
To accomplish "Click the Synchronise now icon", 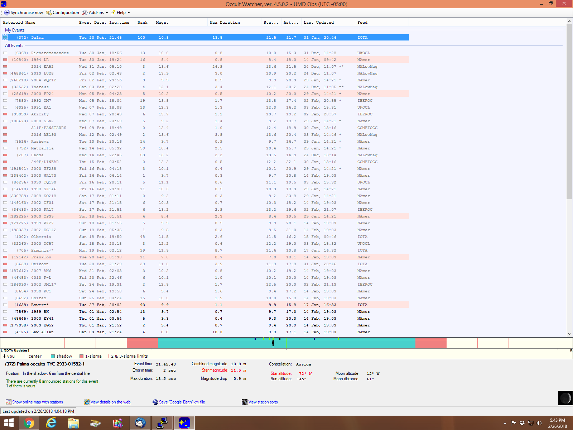I will pos(7,13).
